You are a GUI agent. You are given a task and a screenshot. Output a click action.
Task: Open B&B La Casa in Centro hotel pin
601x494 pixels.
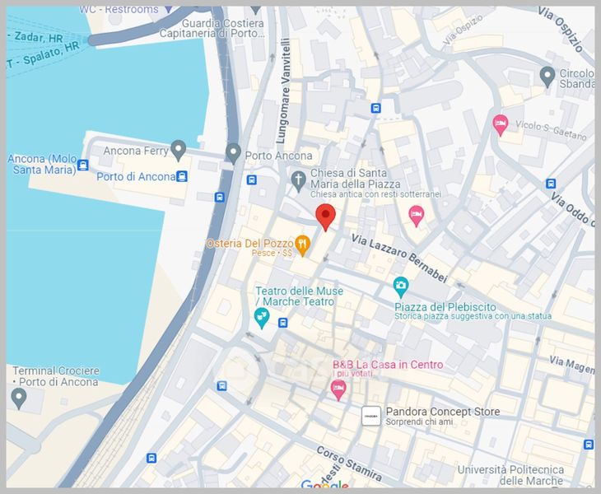[x=338, y=389]
